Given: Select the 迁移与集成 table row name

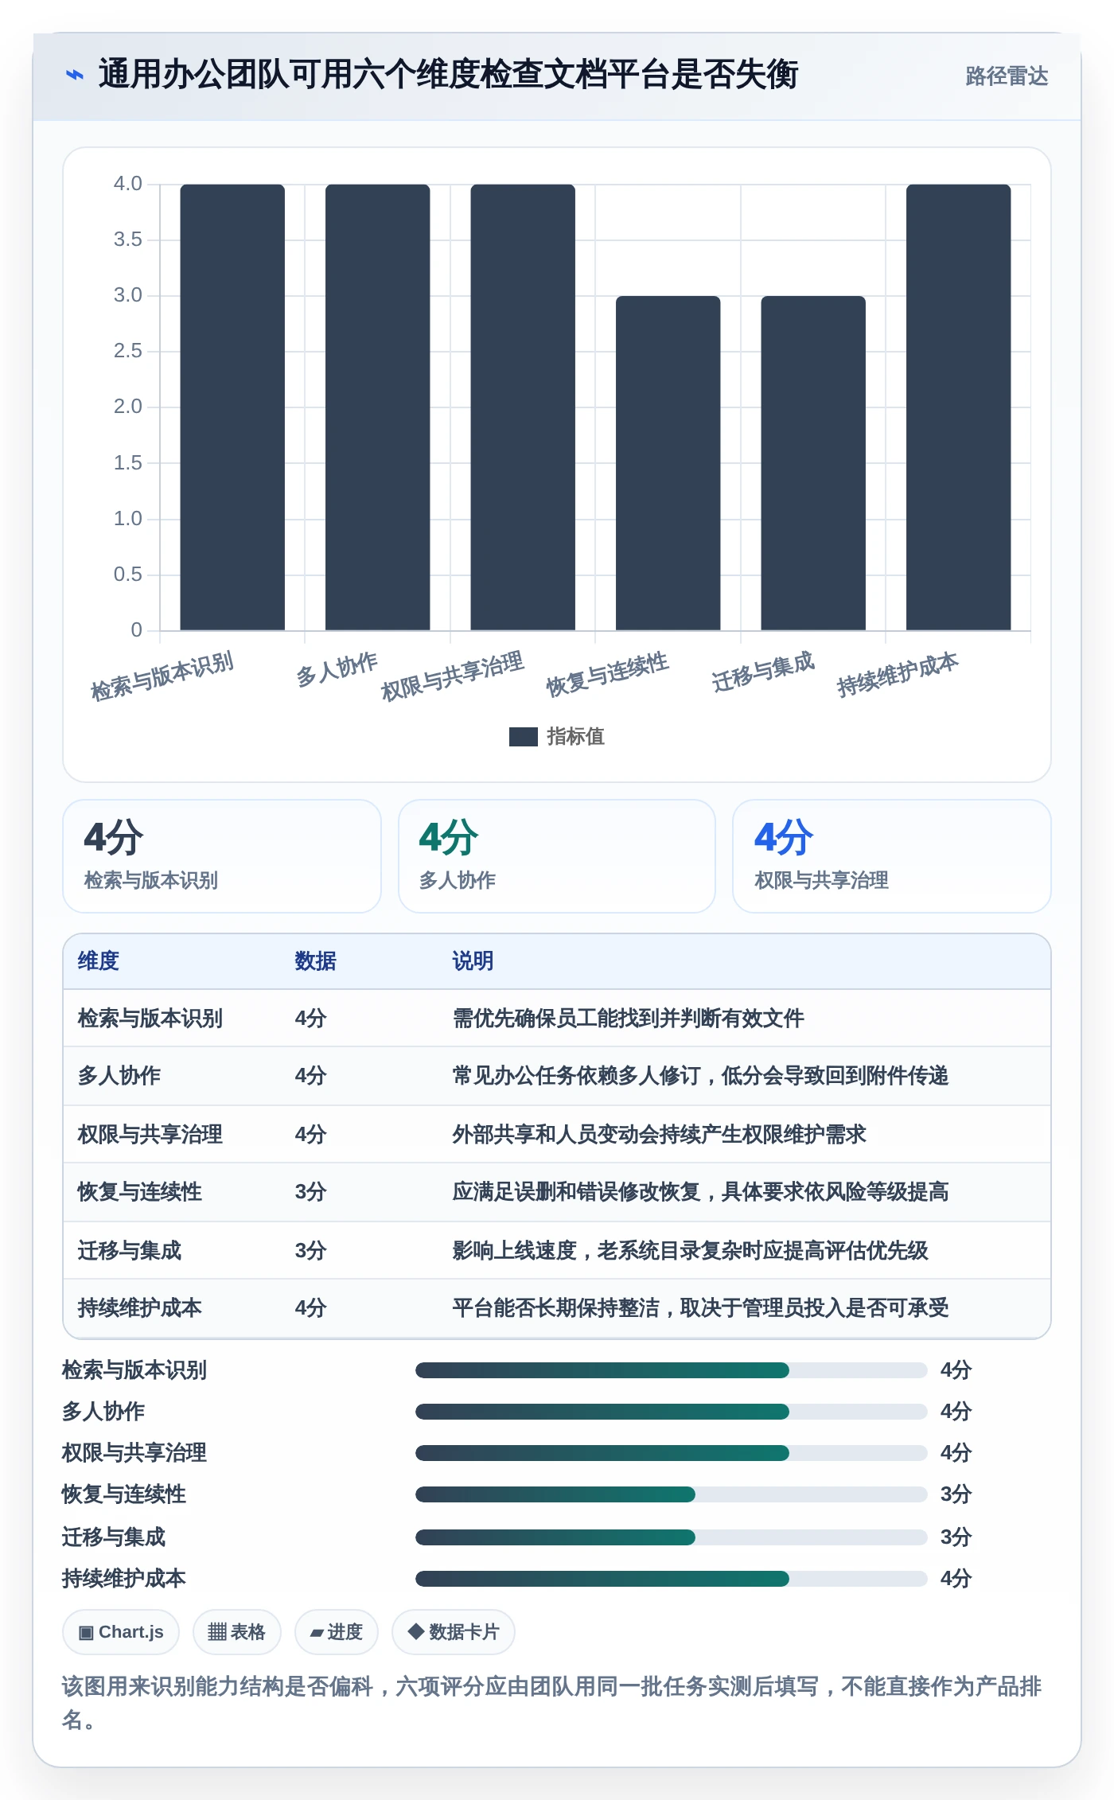Looking at the screenshot, I should (x=129, y=1251).
